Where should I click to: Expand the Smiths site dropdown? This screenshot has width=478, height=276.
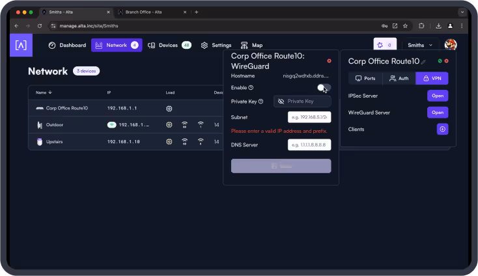coord(420,45)
